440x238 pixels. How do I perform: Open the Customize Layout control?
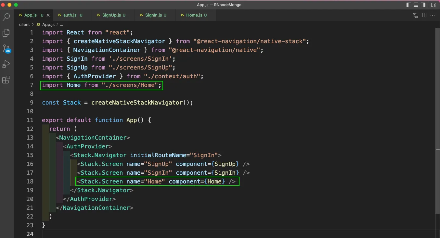[x=433, y=5]
